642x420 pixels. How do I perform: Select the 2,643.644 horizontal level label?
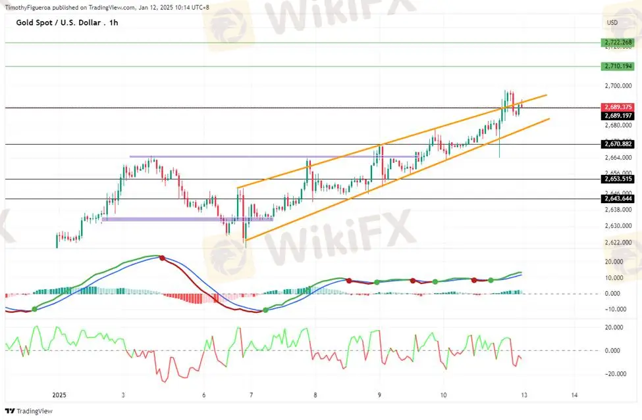click(x=618, y=198)
